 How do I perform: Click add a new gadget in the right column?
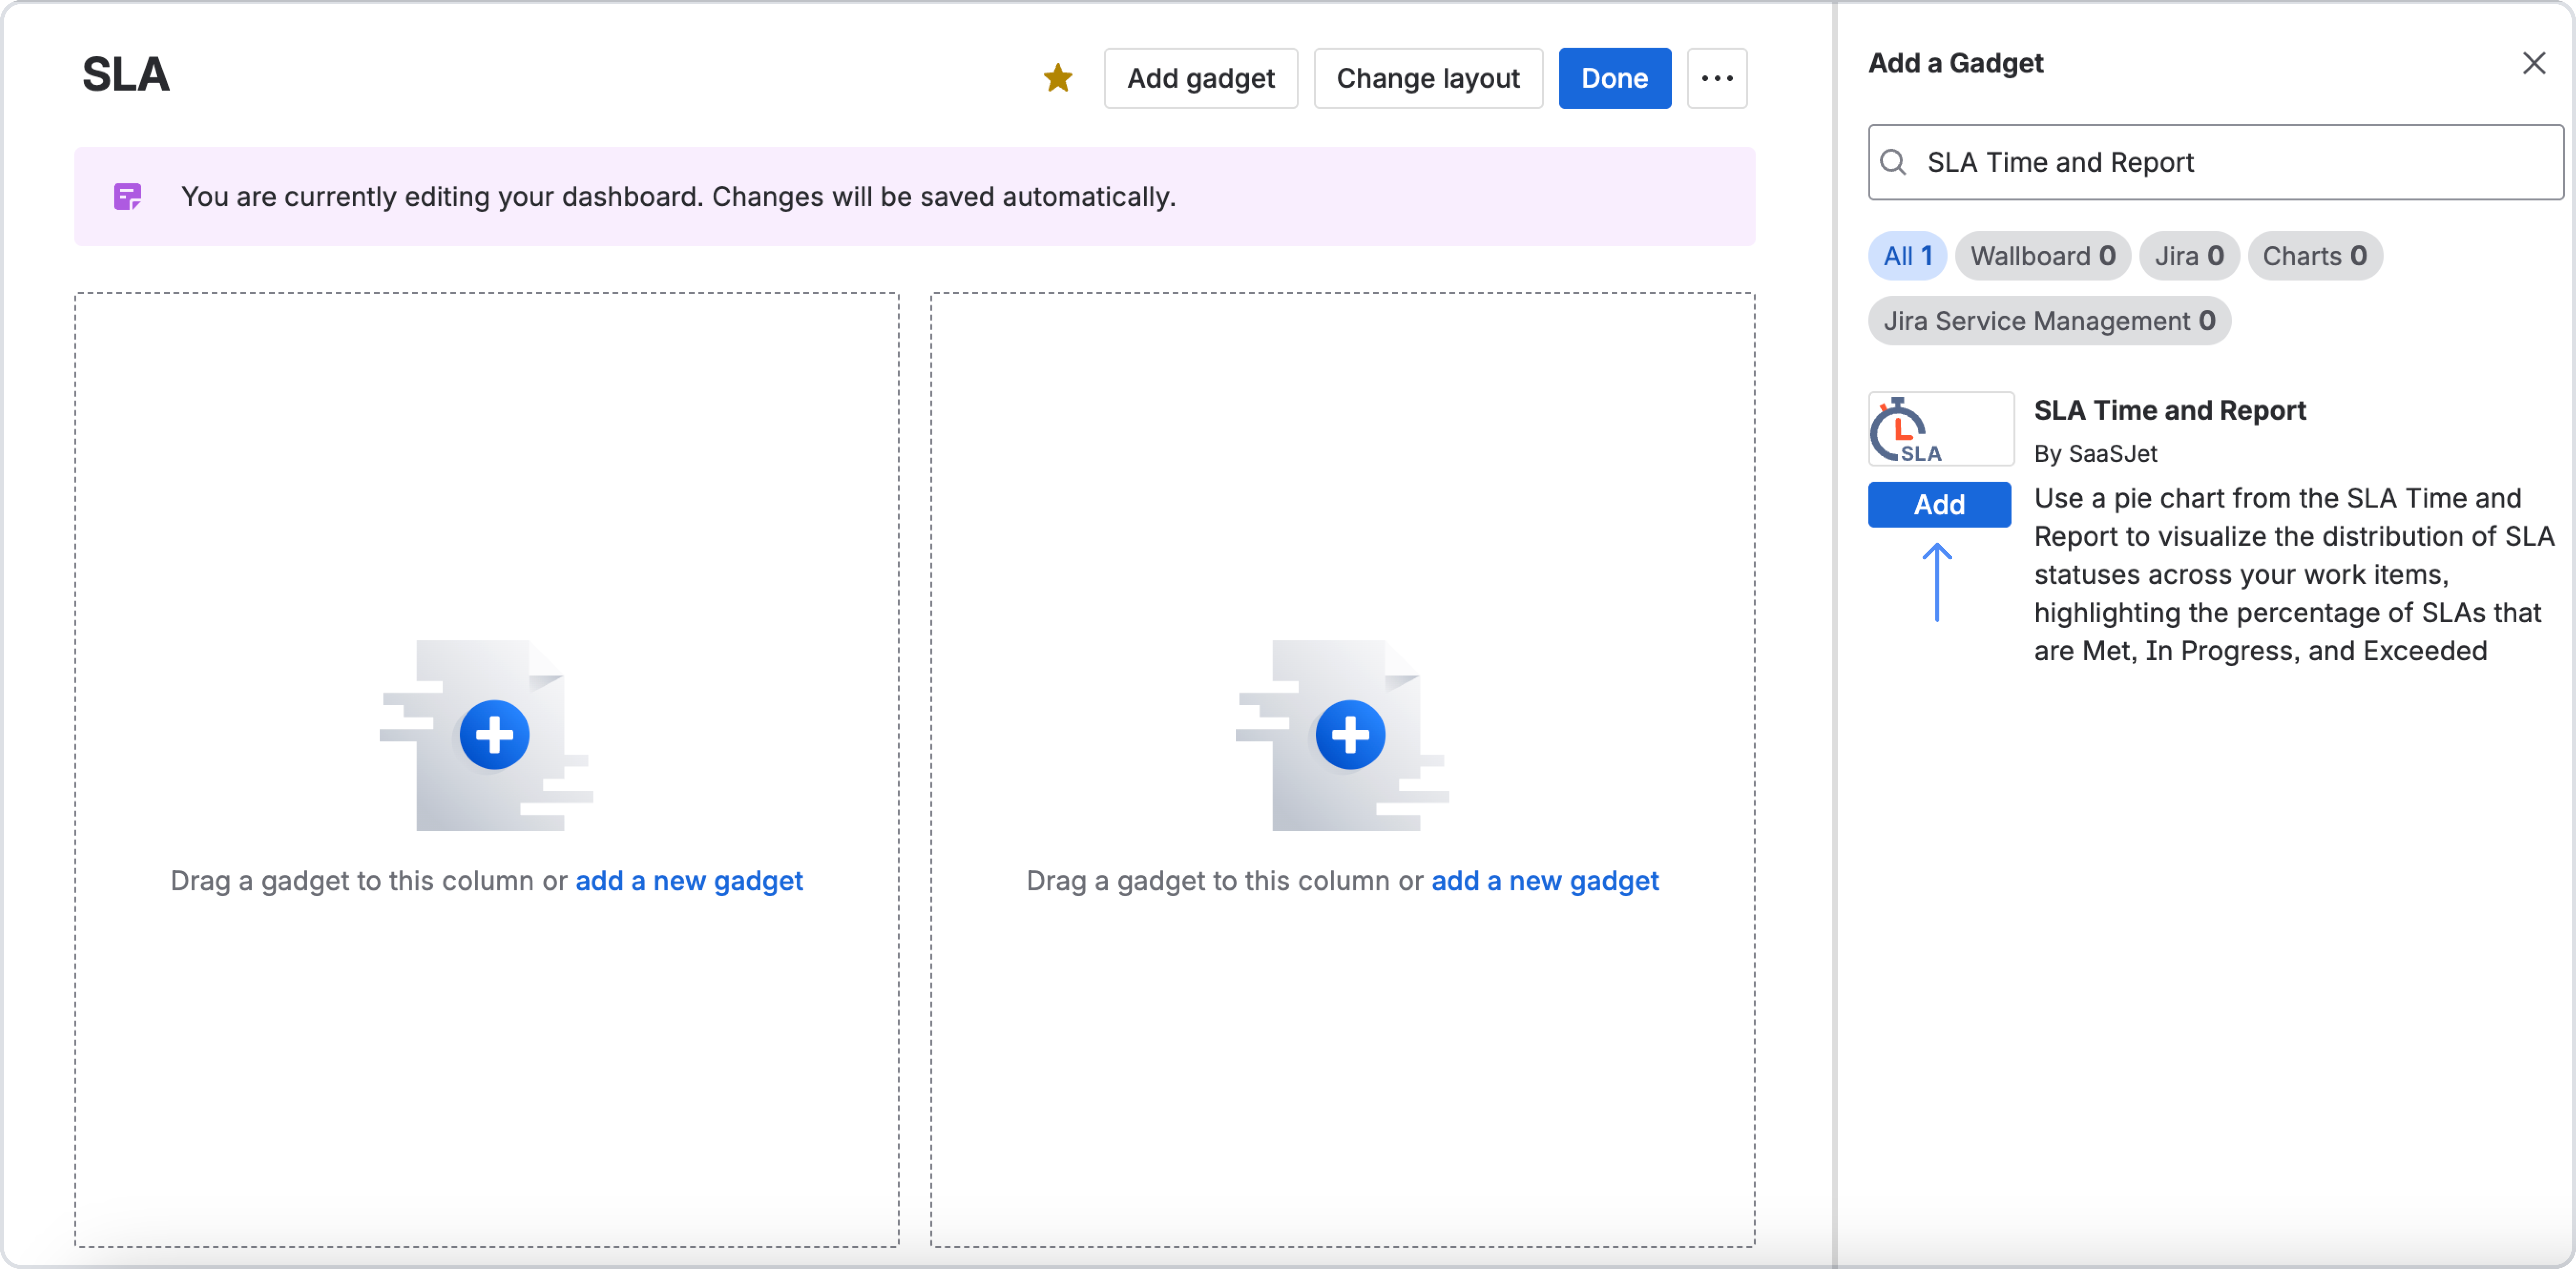tap(1545, 881)
